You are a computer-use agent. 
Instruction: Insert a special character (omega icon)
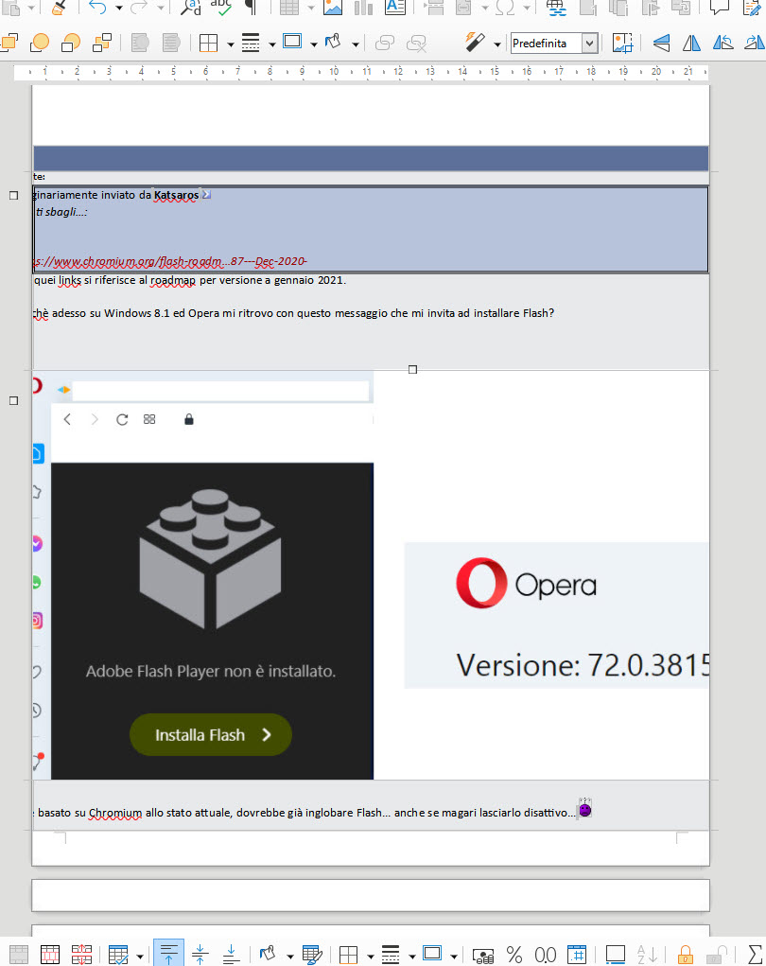click(x=505, y=7)
